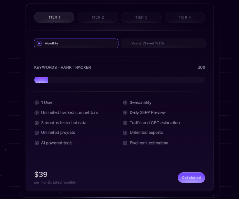
Task: Open the Tier 2 pricing tab
Action: pyautogui.click(x=98, y=17)
